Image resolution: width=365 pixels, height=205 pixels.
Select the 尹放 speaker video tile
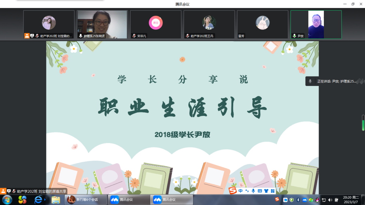[x=316, y=24]
